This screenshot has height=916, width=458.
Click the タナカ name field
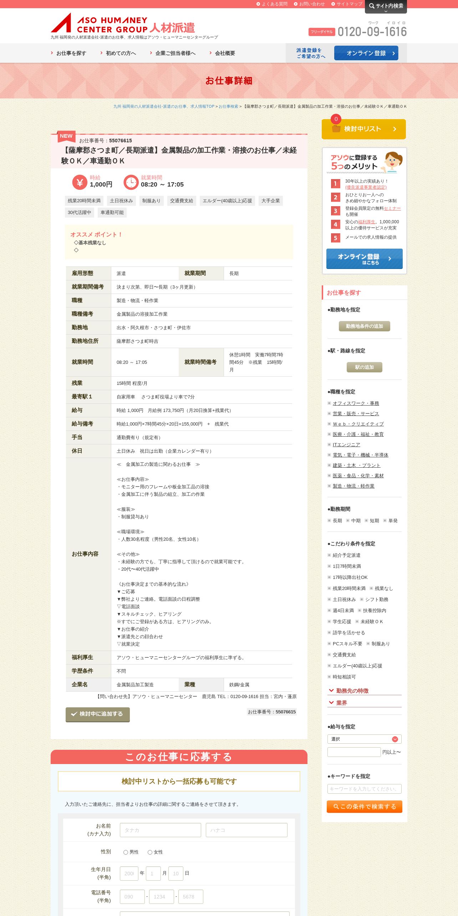(x=161, y=830)
